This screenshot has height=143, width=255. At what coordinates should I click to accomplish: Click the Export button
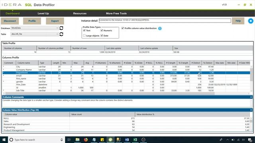[x=55, y=21]
